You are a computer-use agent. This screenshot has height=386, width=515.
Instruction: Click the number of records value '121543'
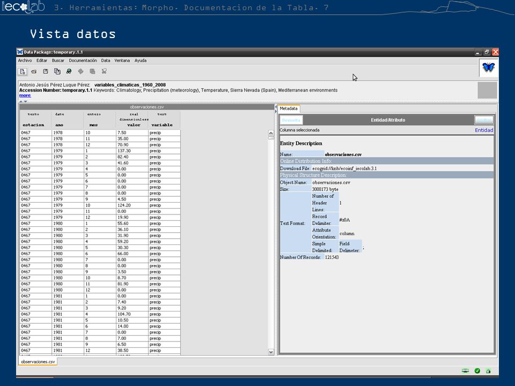[332, 257]
